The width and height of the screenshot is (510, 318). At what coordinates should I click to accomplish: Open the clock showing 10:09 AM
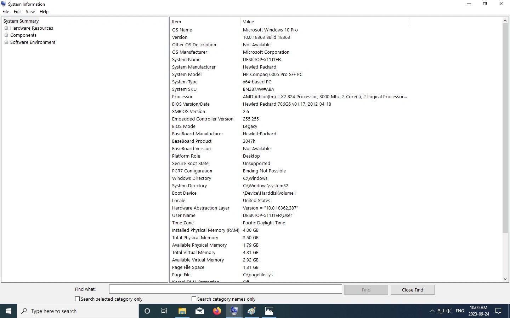pyautogui.click(x=478, y=311)
